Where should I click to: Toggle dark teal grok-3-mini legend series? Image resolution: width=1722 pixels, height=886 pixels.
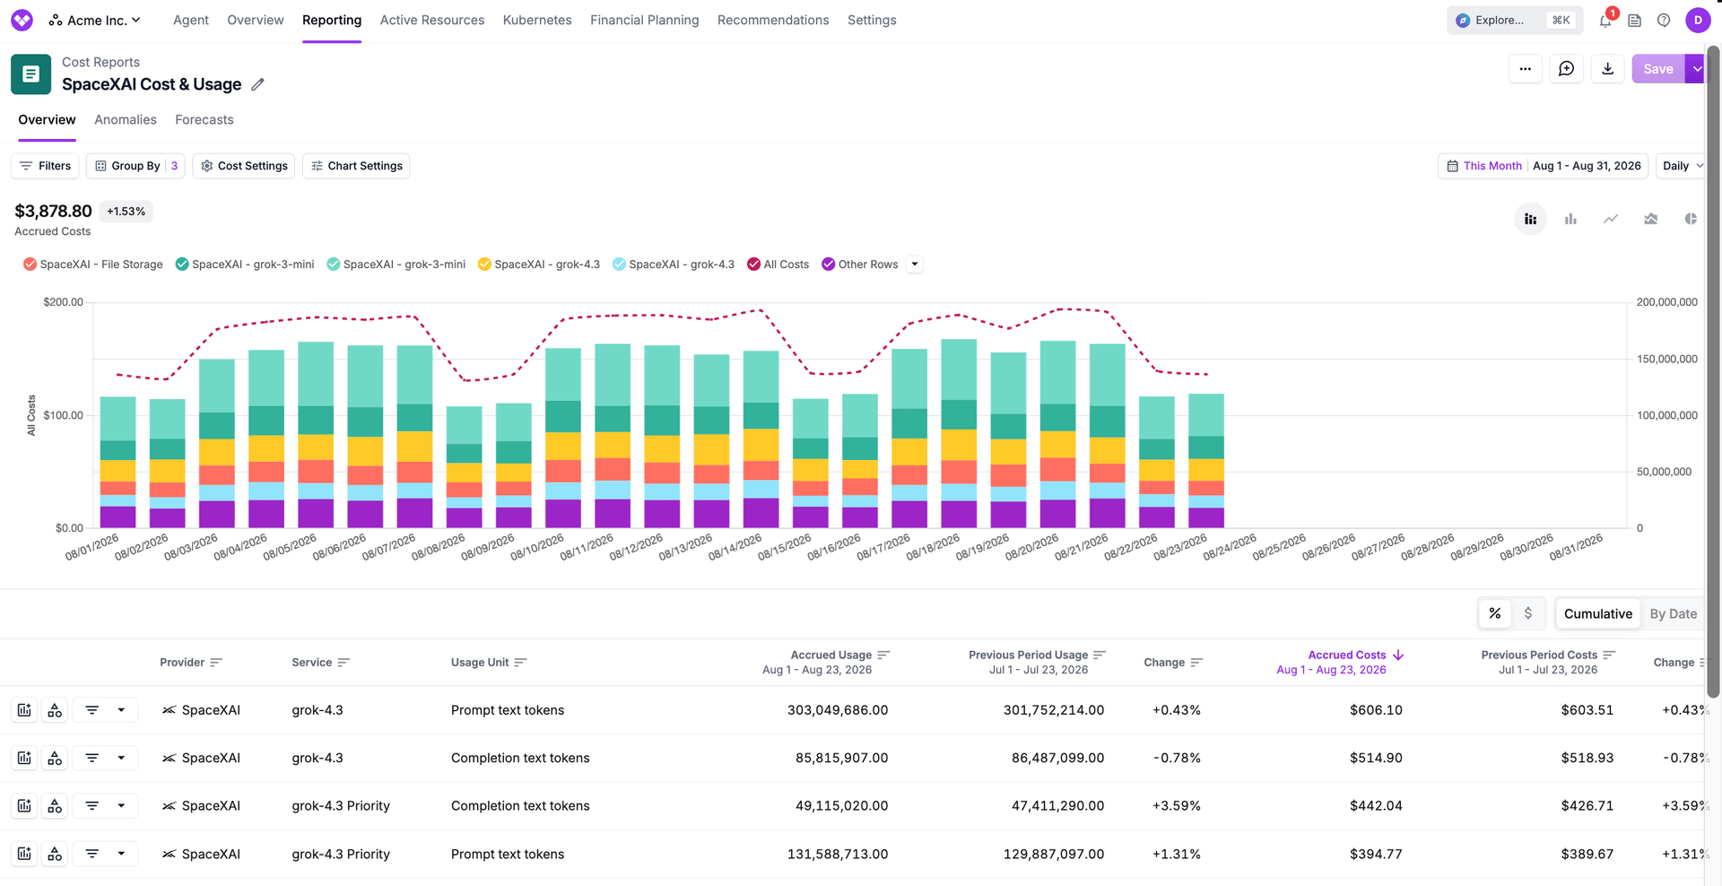click(245, 265)
